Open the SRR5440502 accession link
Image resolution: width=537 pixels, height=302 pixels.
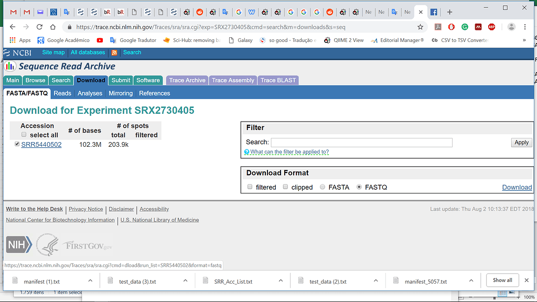[x=41, y=145]
